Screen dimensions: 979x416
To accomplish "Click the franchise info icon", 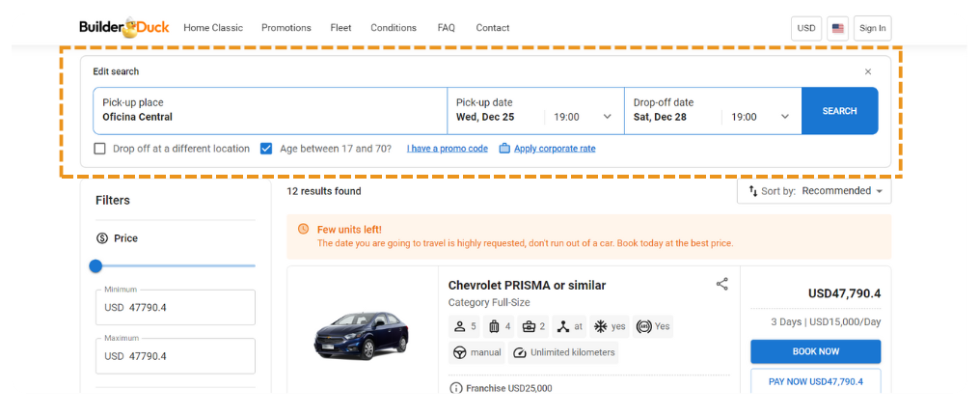I will pos(456,388).
